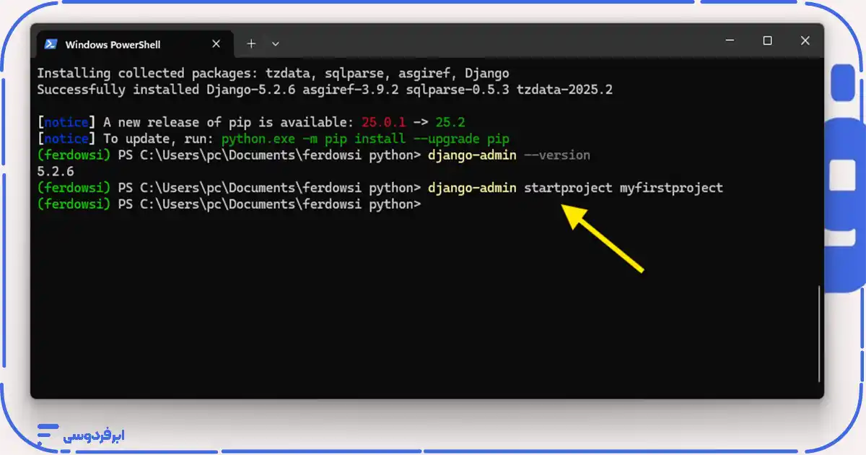Open a new tab with the plus icon
The image size is (866, 455).
click(251, 44)
